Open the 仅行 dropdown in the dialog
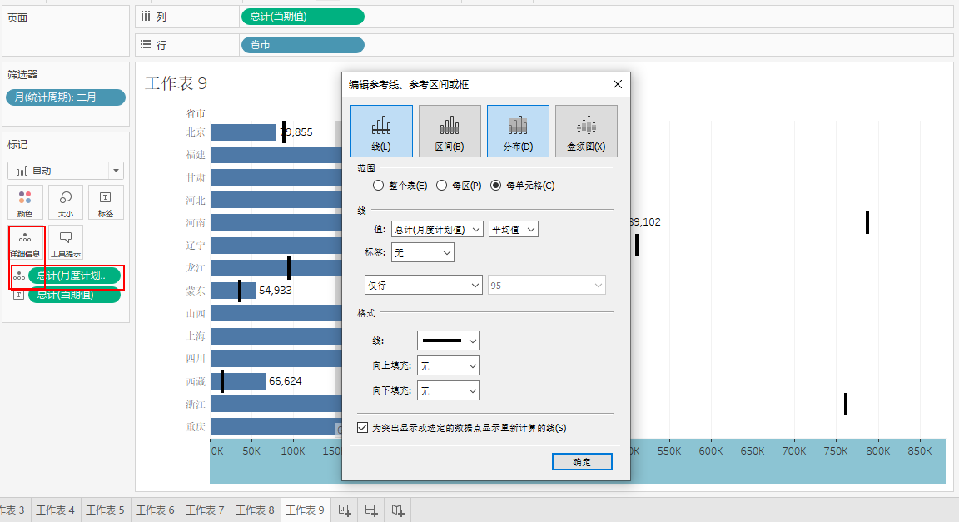 click(x=423, y=284)
